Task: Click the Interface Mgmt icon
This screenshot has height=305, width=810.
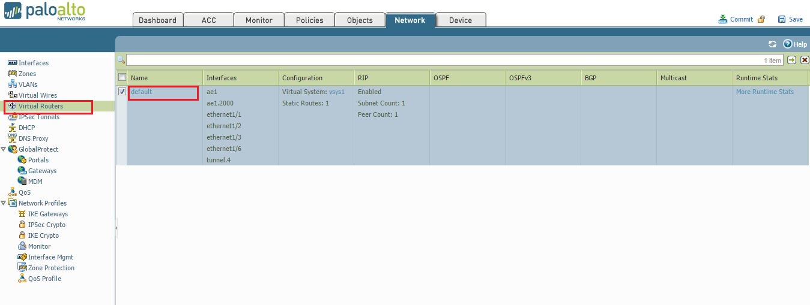Action: pyautogui.click(x=22, y=257)
